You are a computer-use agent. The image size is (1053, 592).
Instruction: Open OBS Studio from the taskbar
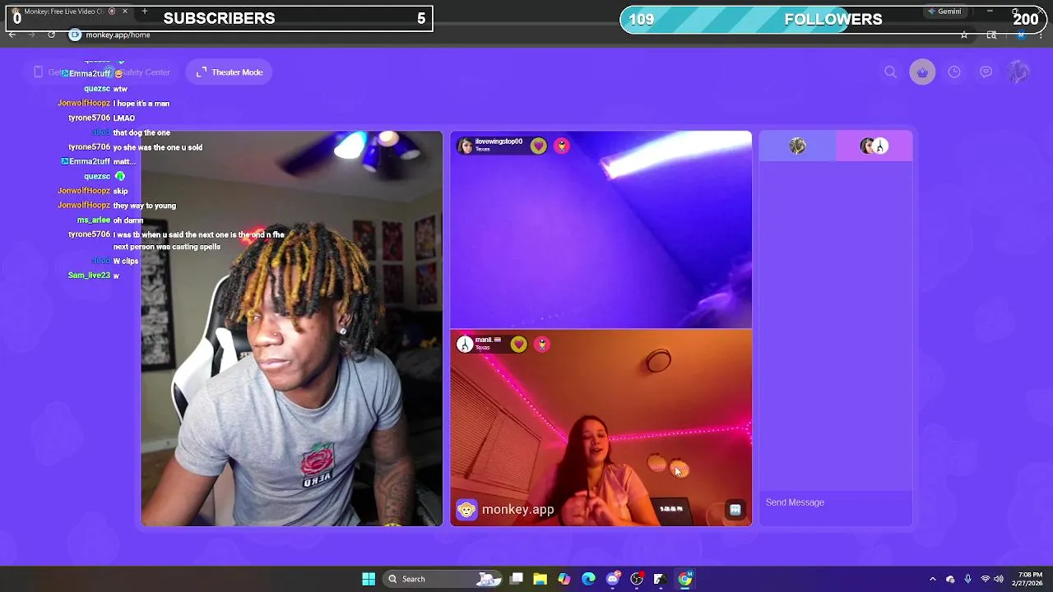pos(637,579)
